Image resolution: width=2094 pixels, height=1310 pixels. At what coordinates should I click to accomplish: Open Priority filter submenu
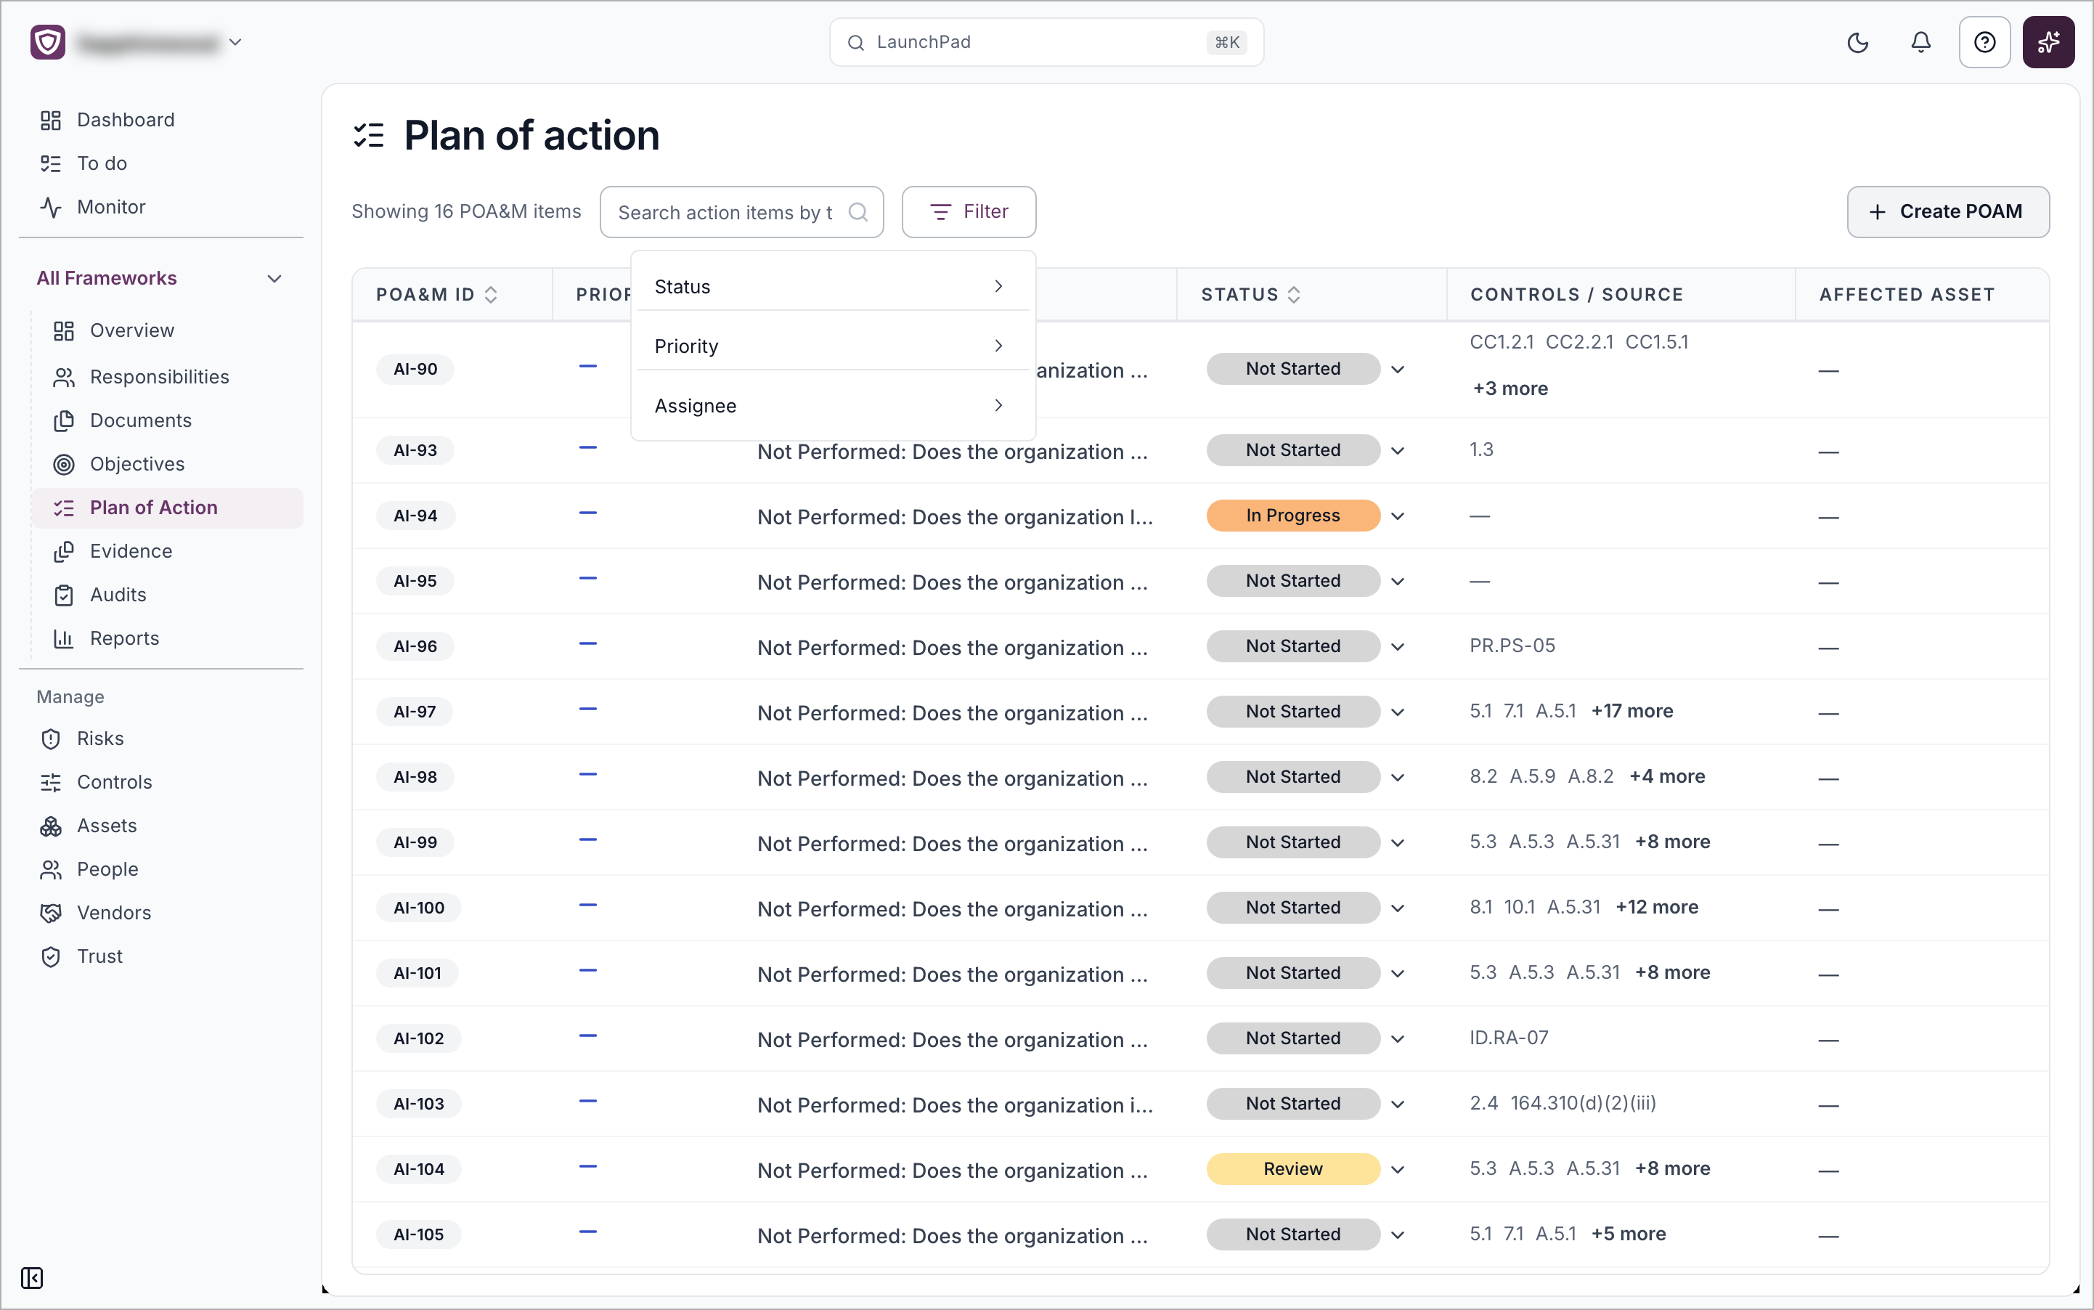(833, 346)
